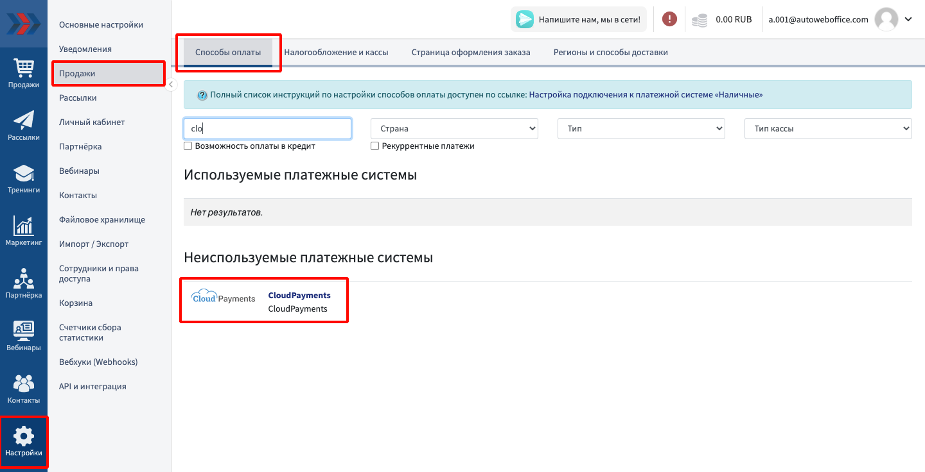This screenshot has height=472, width=925.
Task: Expand the Страна dropdown
Action: (454, 129)
